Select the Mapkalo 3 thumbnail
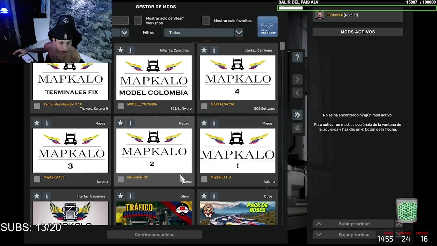Screen dimensions: 437x246 tap(70, 150)
